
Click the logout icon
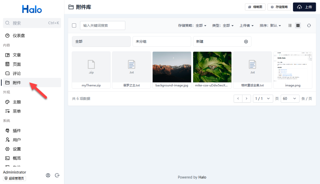pyautogui.click(x=57, y=175)
